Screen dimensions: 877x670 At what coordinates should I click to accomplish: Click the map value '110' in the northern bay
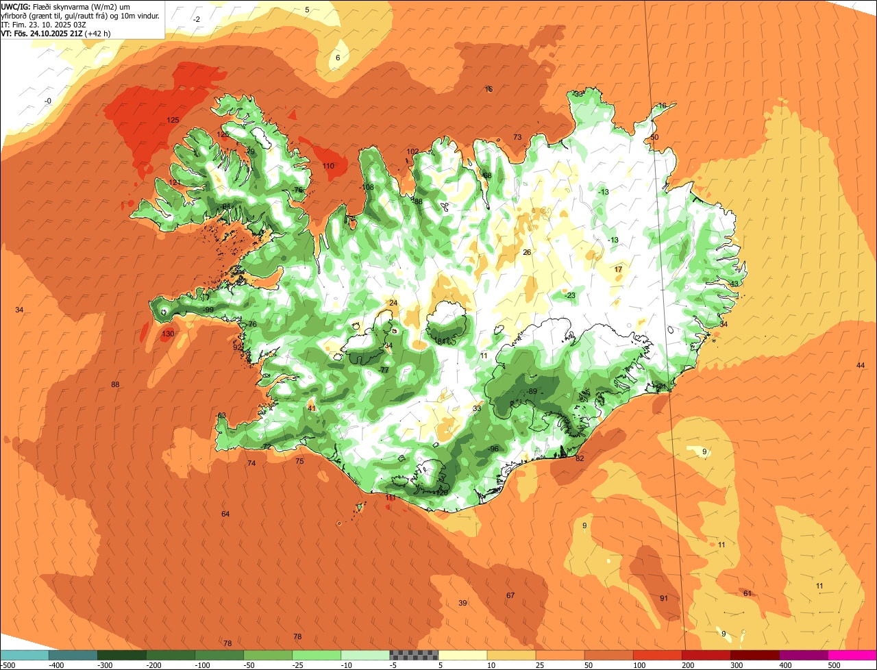(328, 166)
